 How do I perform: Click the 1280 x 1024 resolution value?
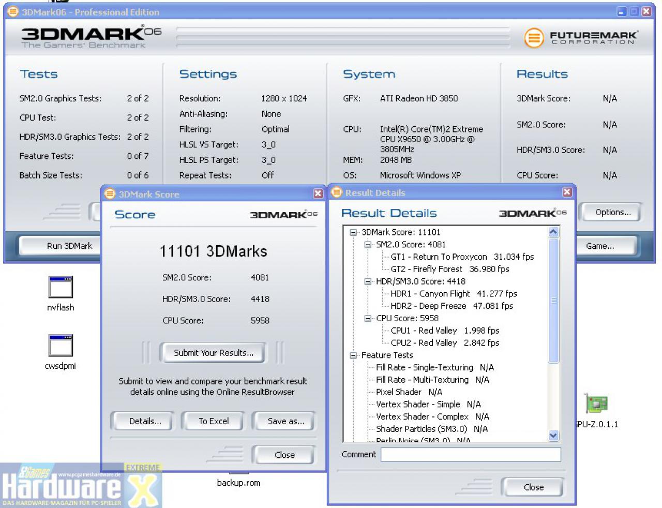[284, 98]
